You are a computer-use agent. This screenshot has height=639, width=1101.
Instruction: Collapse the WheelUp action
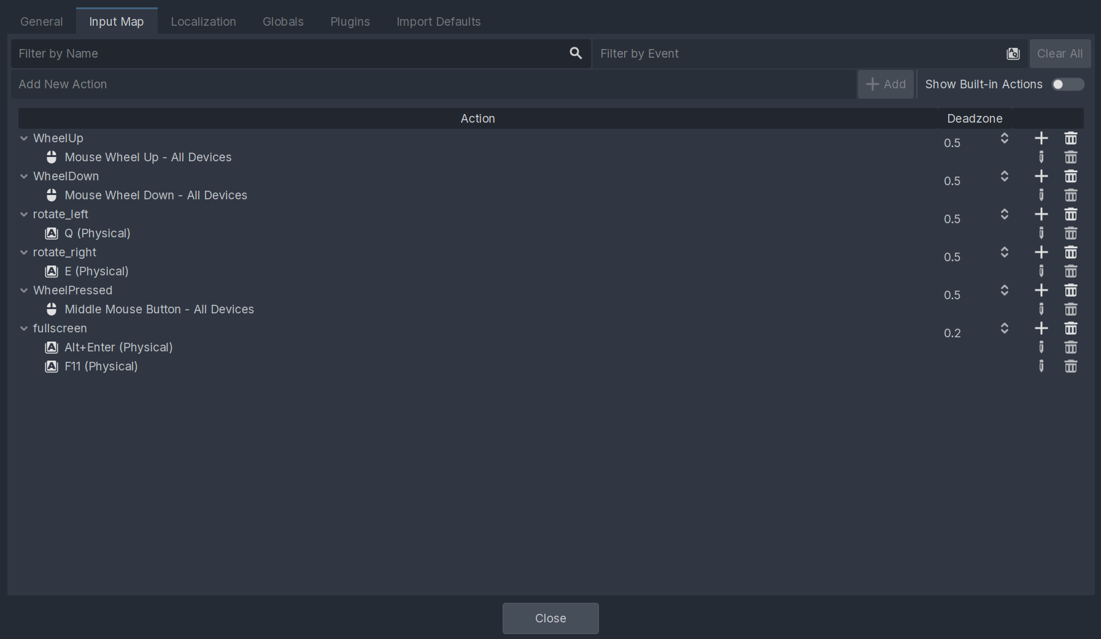[24, 139]
